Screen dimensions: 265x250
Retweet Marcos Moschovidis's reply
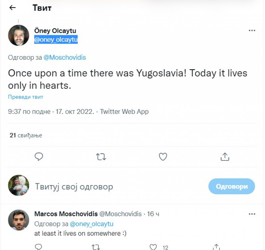pos(96,247)
